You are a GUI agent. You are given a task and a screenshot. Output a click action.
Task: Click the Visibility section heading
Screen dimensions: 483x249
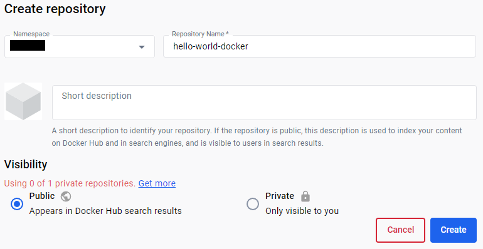[26, 165]
